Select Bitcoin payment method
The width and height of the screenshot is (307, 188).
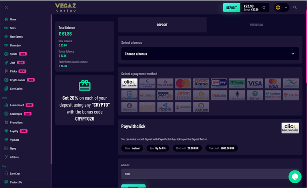(219, 96)
